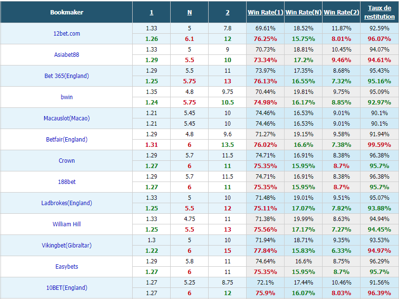
Task: Open the 12bet.com bookmaker link
Action: [x=67, y=33]
